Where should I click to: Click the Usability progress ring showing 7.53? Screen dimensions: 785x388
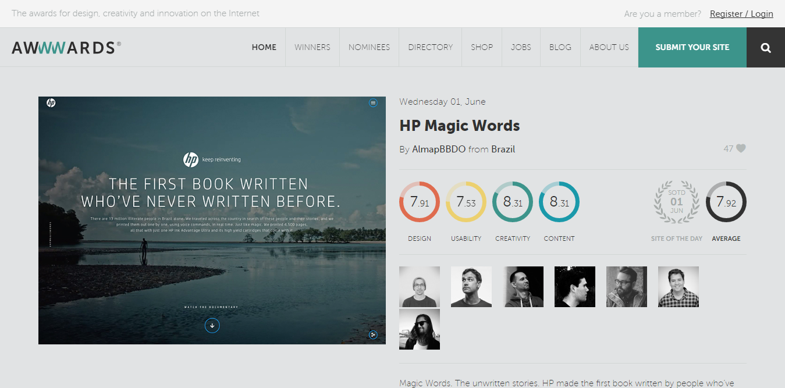click(x=466, y=202)
